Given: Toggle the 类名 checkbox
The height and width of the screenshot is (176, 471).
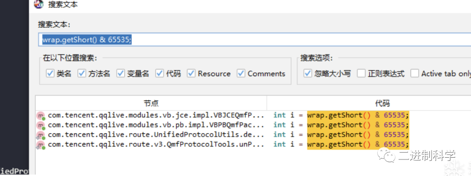Looking at the screenshot, I should [50, 74].
